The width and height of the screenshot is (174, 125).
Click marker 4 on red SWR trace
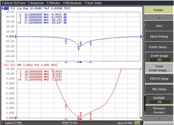point(81,114)
